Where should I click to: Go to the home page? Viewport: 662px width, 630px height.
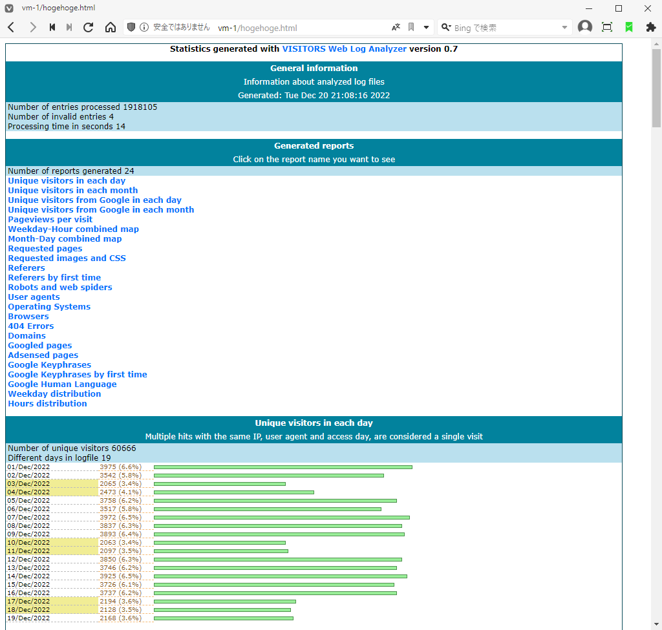(111, 27)
